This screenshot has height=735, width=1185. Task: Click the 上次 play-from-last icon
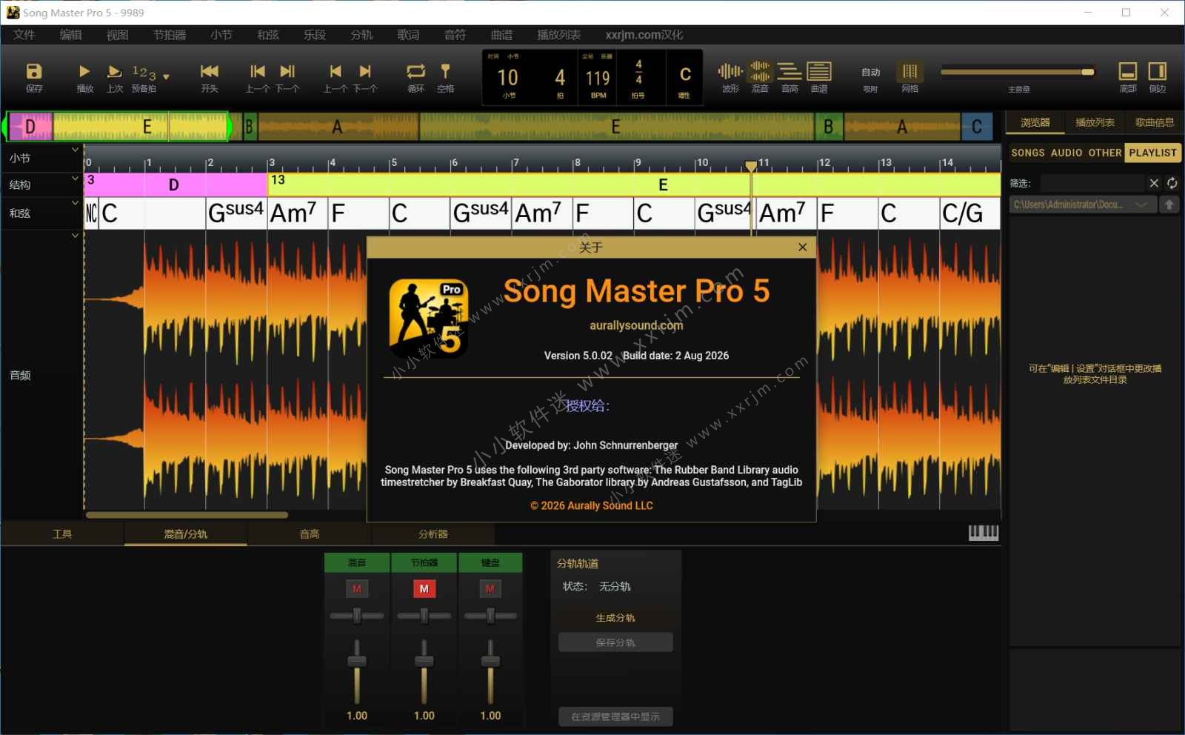click(x=114, y=72)
